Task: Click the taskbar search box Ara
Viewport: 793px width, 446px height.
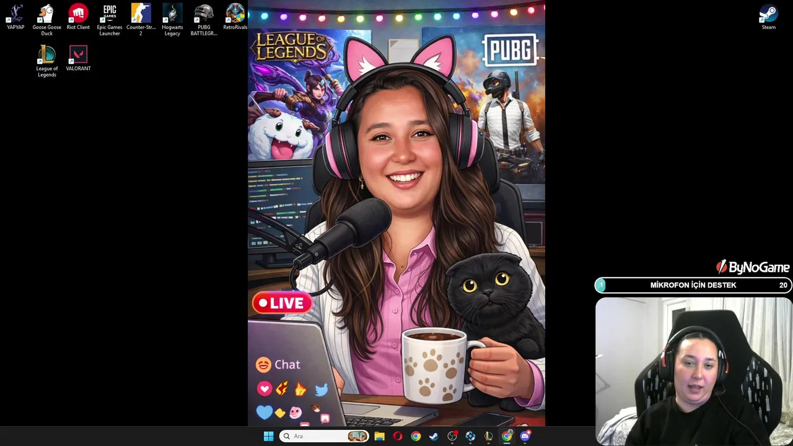Action: (323, 436)
